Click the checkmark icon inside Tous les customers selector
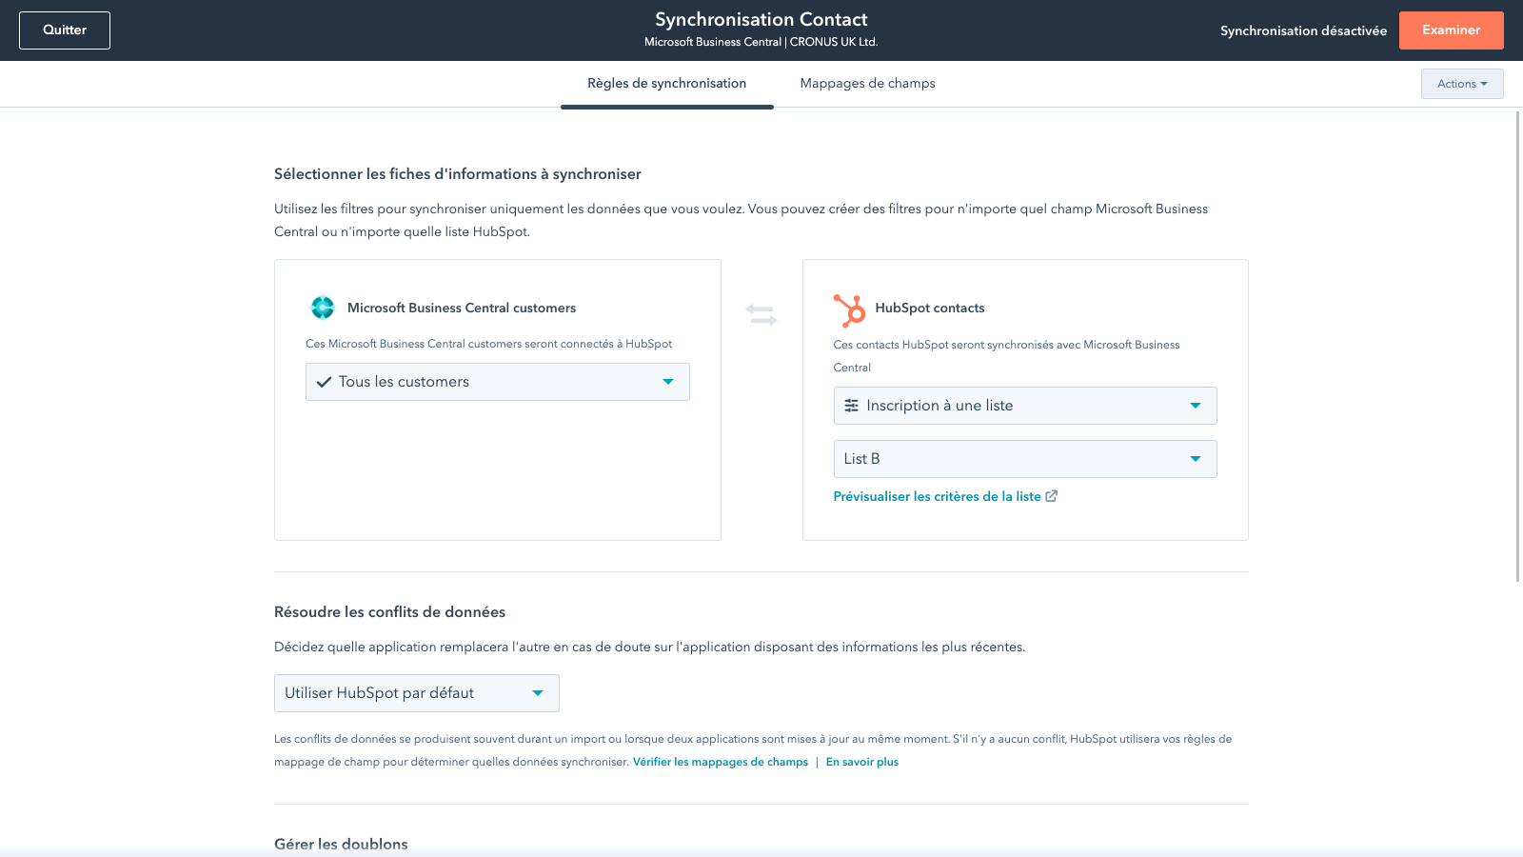The height and width of the screenshot is (857, 1523). click(x=324, y=381)
